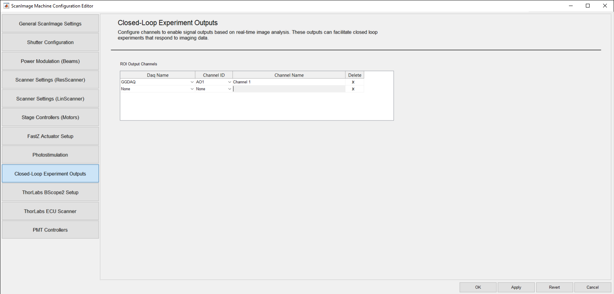
Task: Click the Channel ID column header
Action: 214,75
